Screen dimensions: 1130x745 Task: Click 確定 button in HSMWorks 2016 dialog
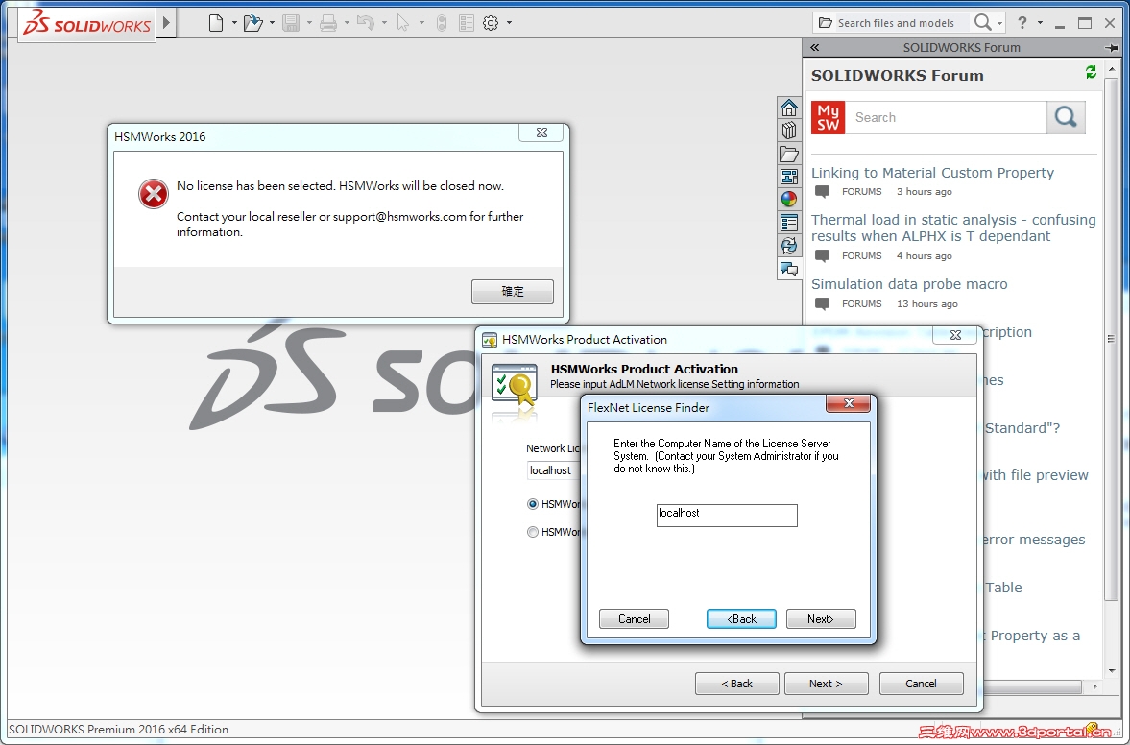[x=513, y=292]
